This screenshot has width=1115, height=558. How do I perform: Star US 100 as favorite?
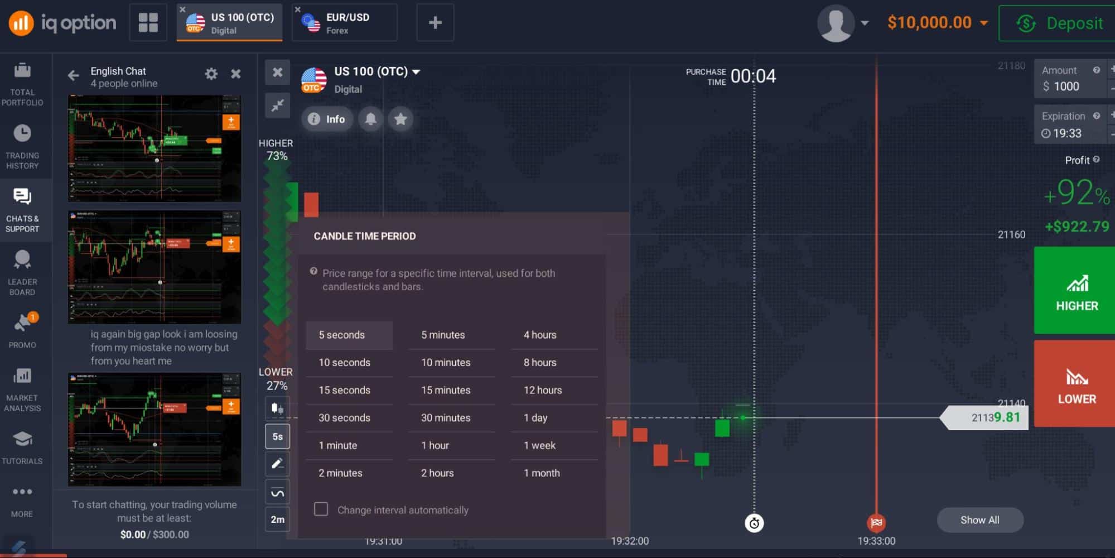(x=400, y=119)
